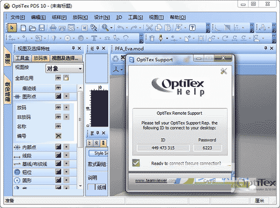Viewport: 280px width, 208px height.
Task: Switch to the 工具盒 tab
Action: coord(22,58)
